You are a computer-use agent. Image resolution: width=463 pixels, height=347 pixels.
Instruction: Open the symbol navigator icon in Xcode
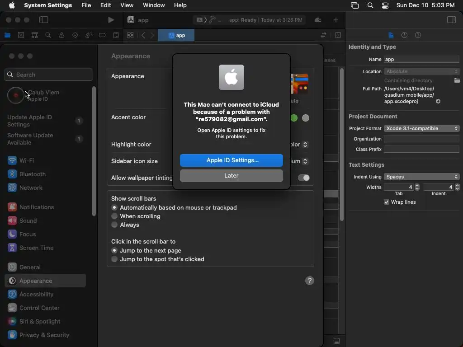[34, 35]
